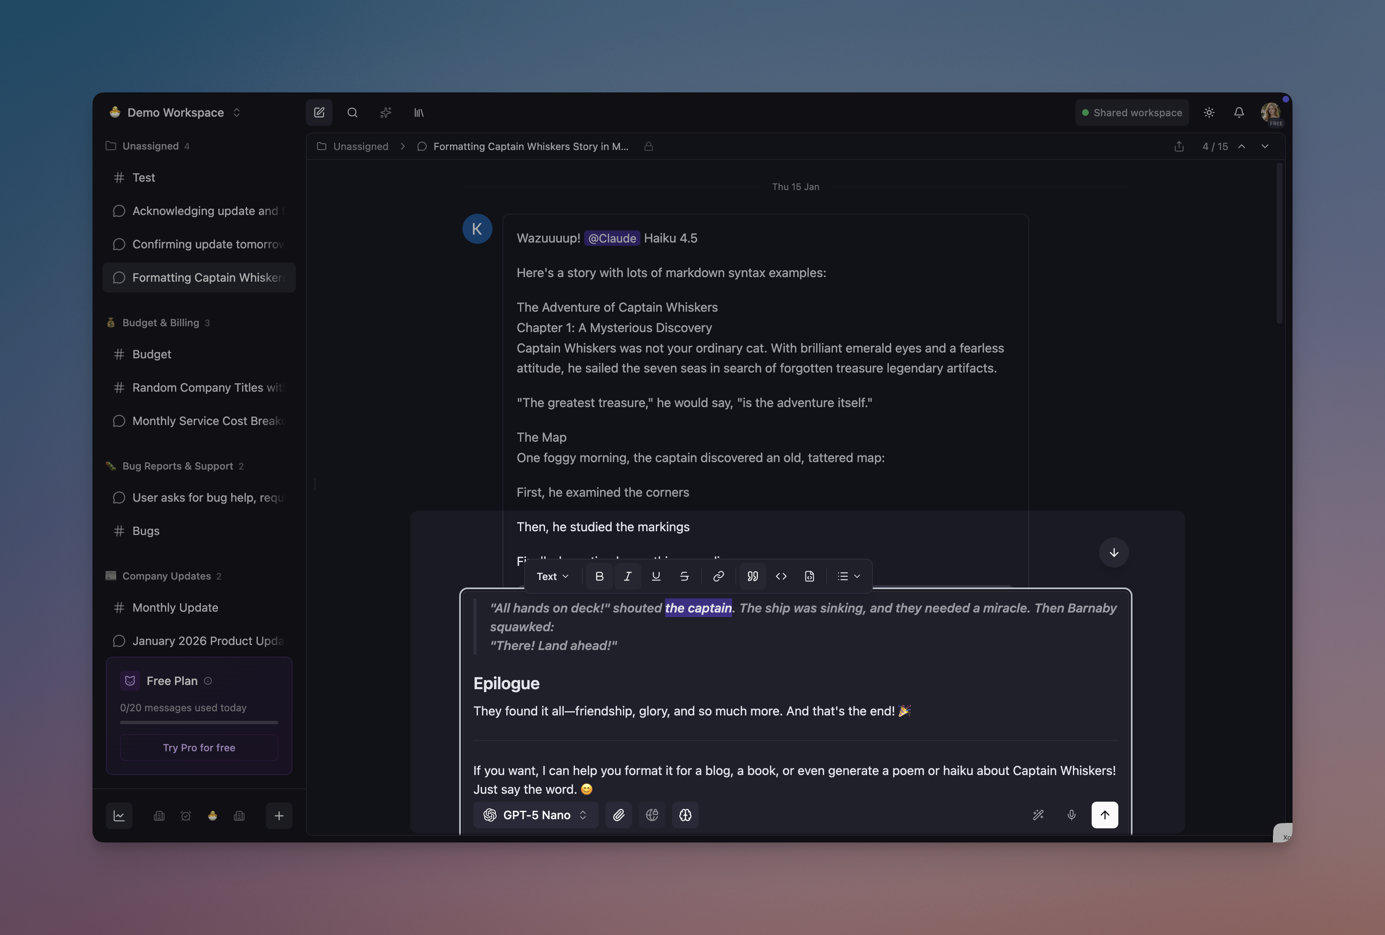The height and width of the screenshot is (935, 1385).
Task: Toggle strikethrough formatting
Action: point(684,576)
